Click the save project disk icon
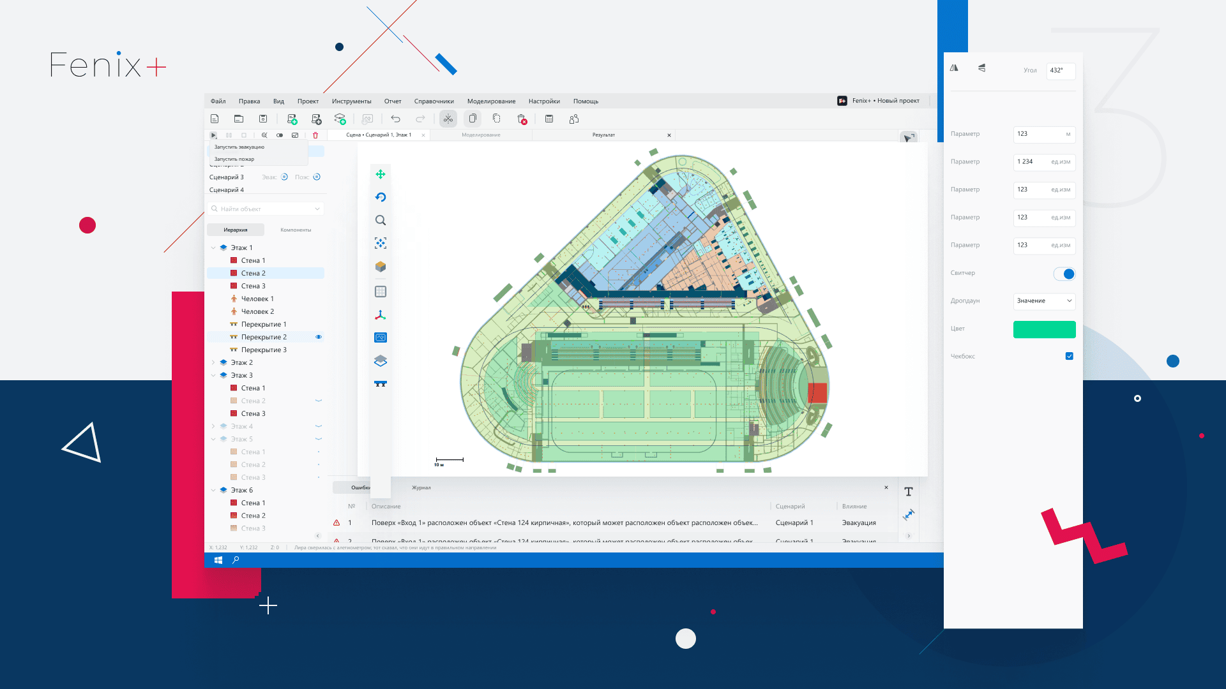 click(x=263, y=119)
